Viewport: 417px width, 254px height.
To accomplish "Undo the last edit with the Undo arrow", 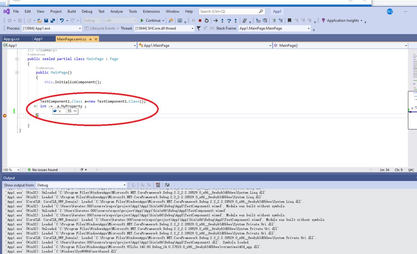I will coord(62,21).
